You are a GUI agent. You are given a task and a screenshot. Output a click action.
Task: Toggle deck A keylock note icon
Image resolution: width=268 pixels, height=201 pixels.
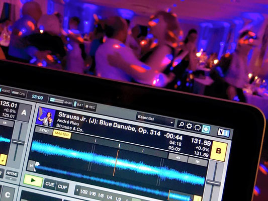[x=3, y=159]
